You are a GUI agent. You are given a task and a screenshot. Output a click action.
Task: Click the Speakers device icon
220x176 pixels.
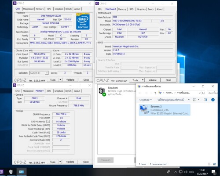(102, 92)
